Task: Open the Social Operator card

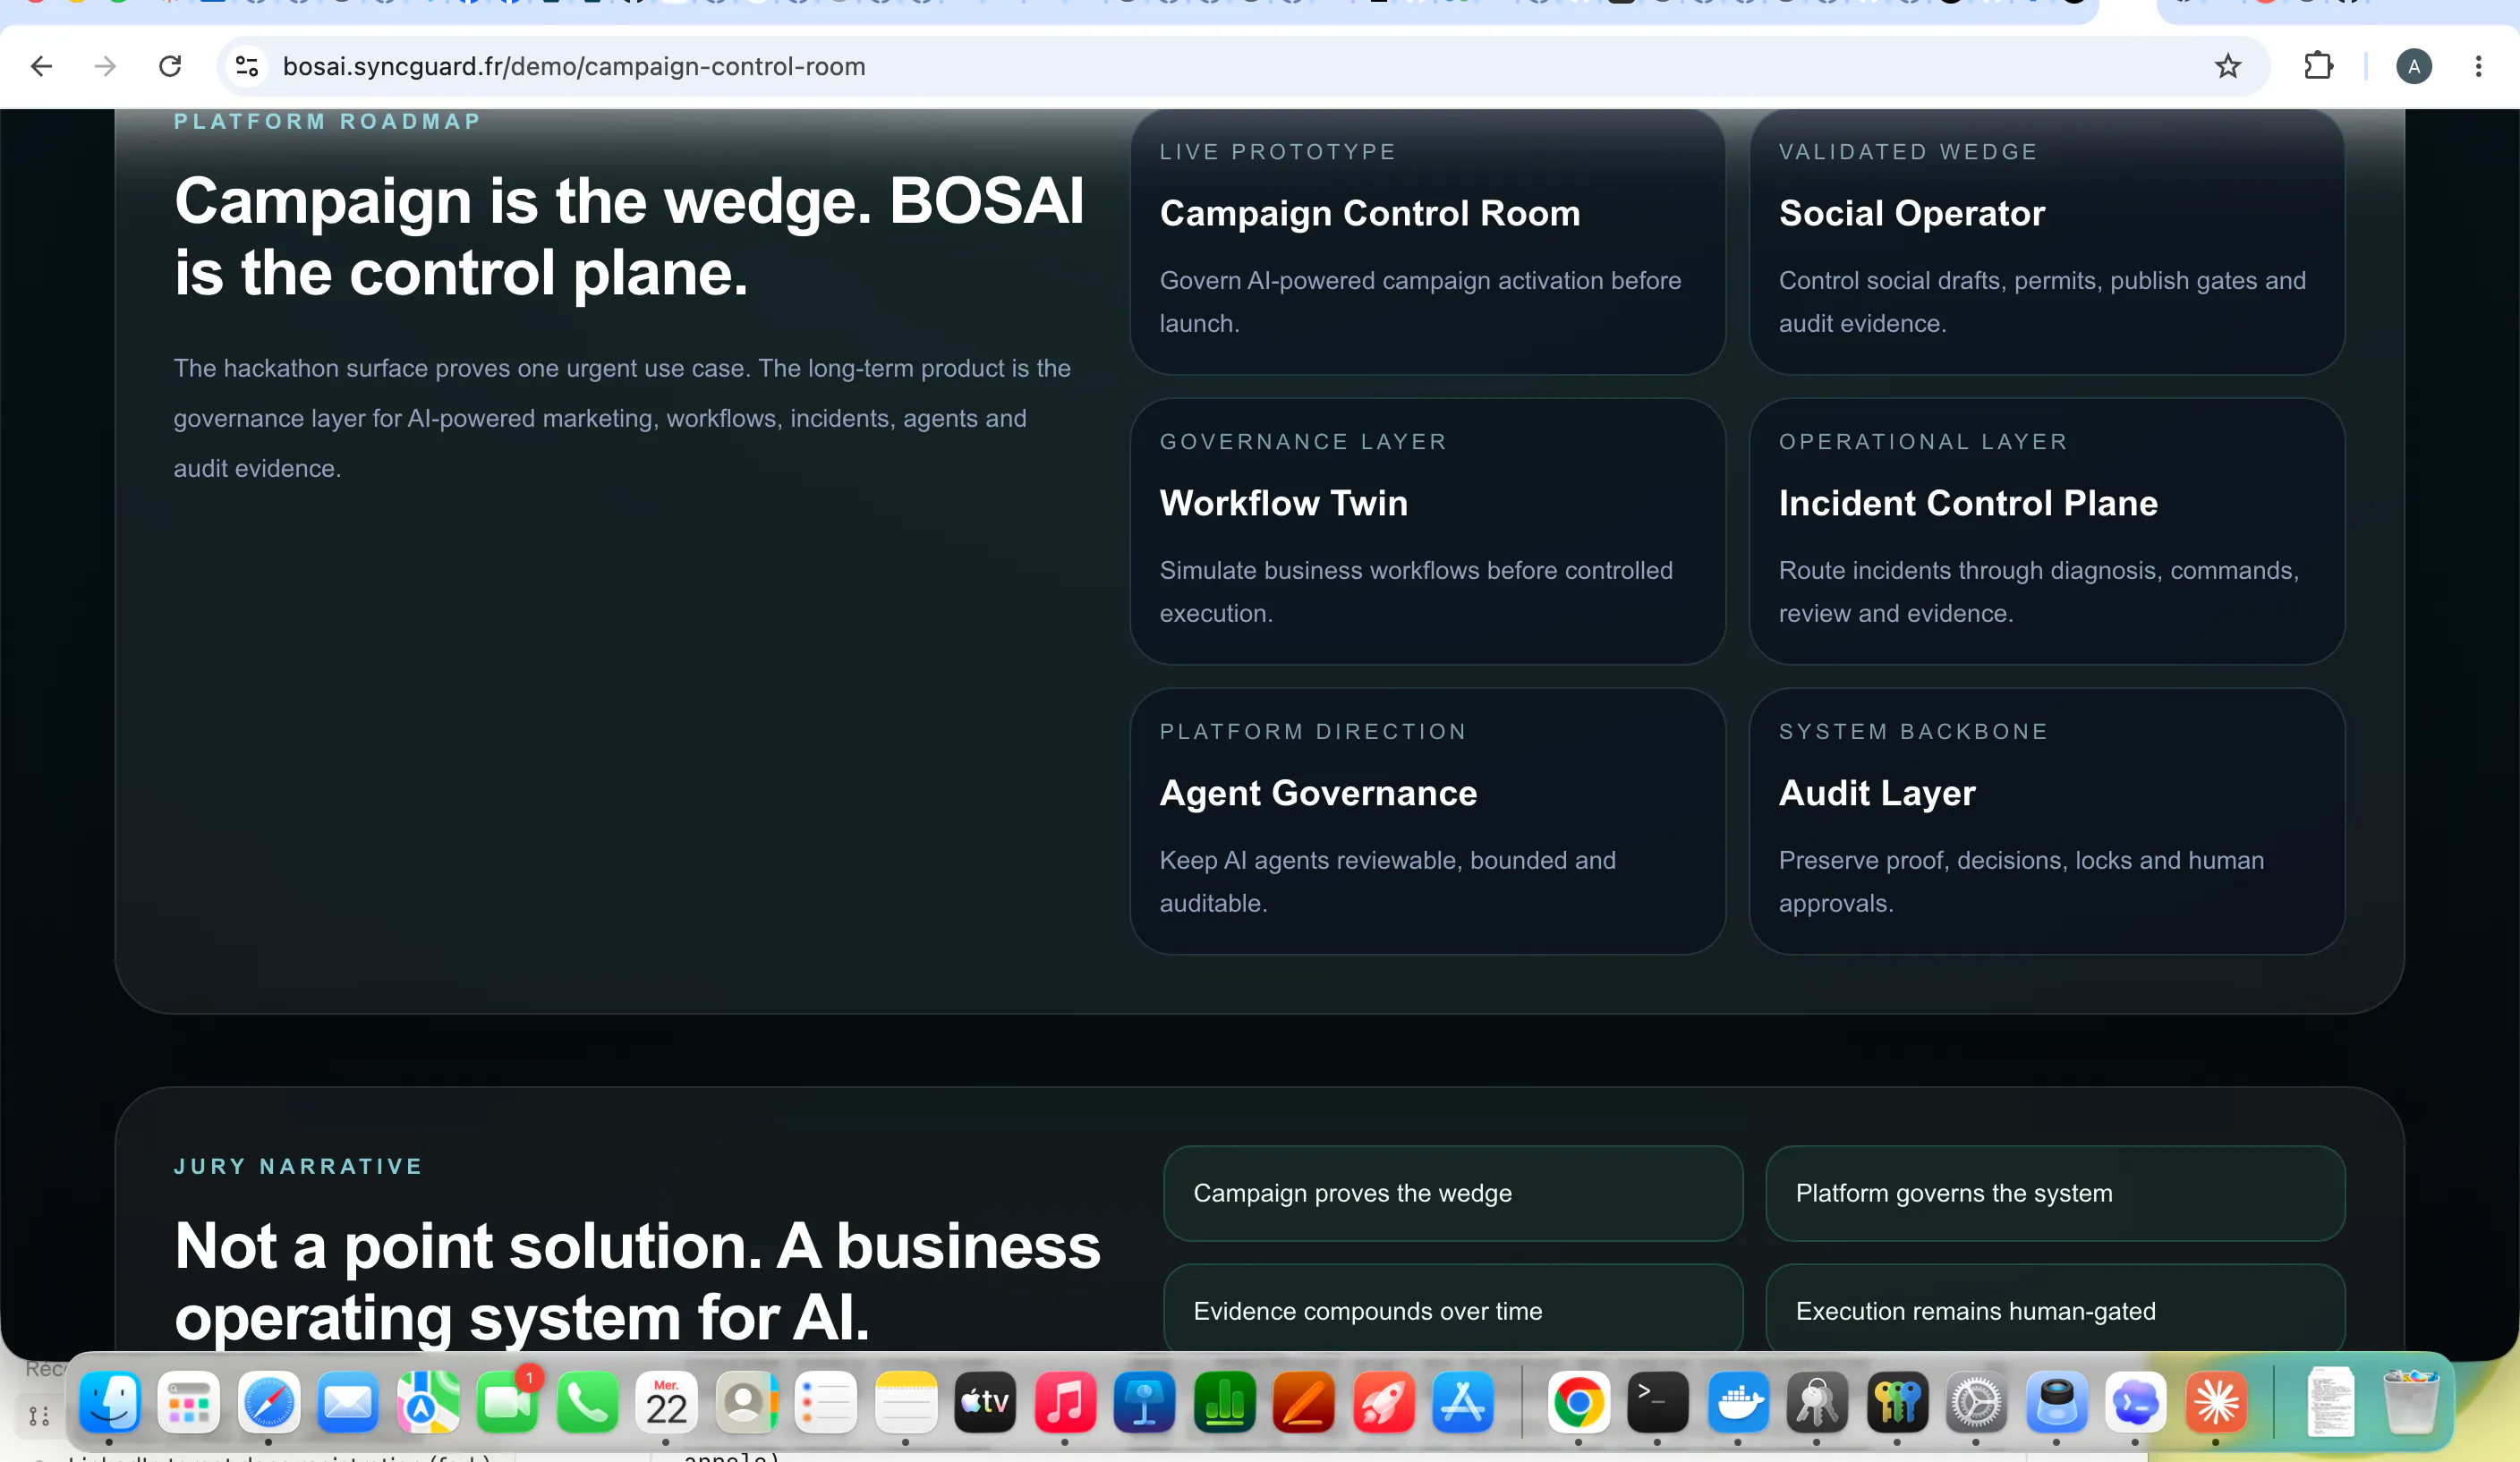Action: 2047,242
